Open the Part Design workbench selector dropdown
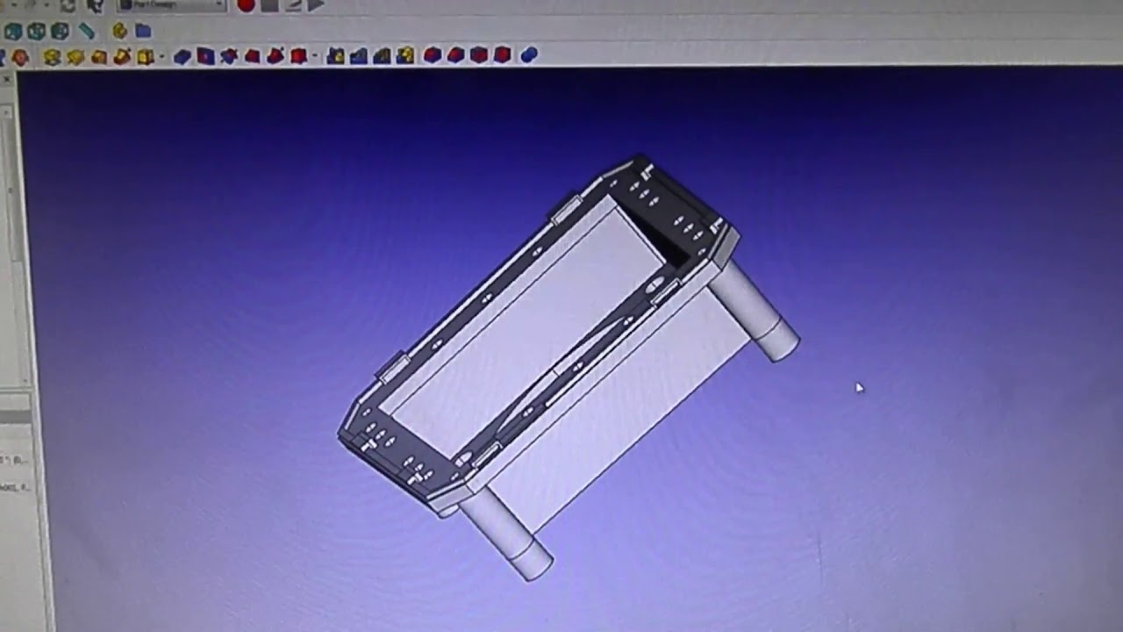 (x=172, y=4)
